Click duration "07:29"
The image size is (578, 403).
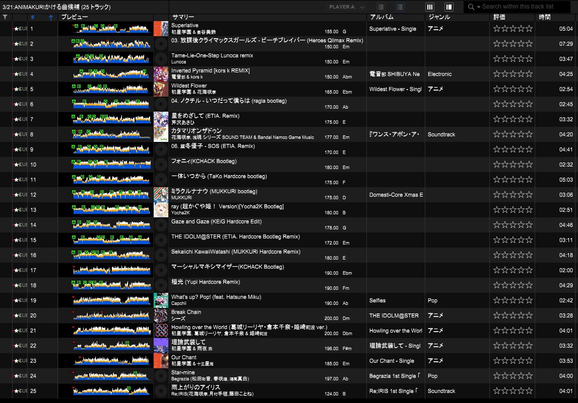[x=566, y=44]
